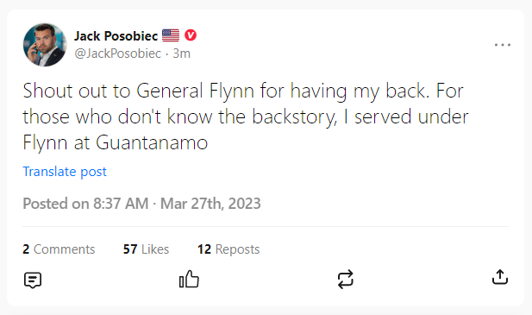
Task: Like the post with thumbs-up icon
Action: (189, 279)
